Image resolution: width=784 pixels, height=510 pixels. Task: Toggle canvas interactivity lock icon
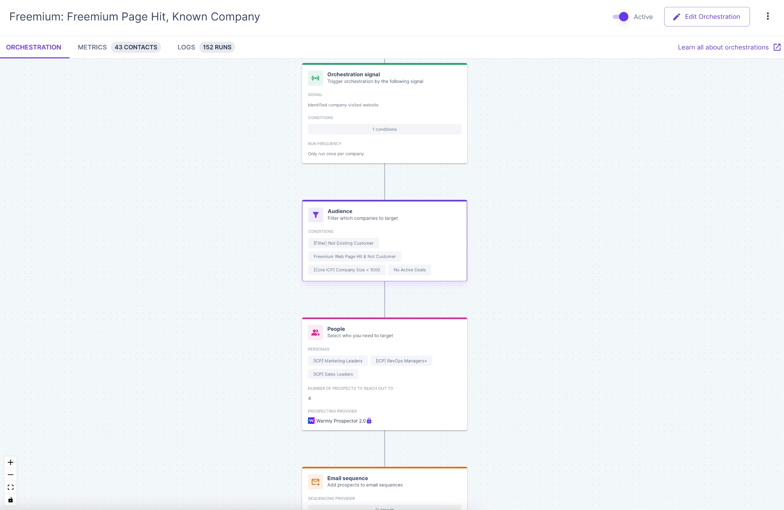[11, 500]
